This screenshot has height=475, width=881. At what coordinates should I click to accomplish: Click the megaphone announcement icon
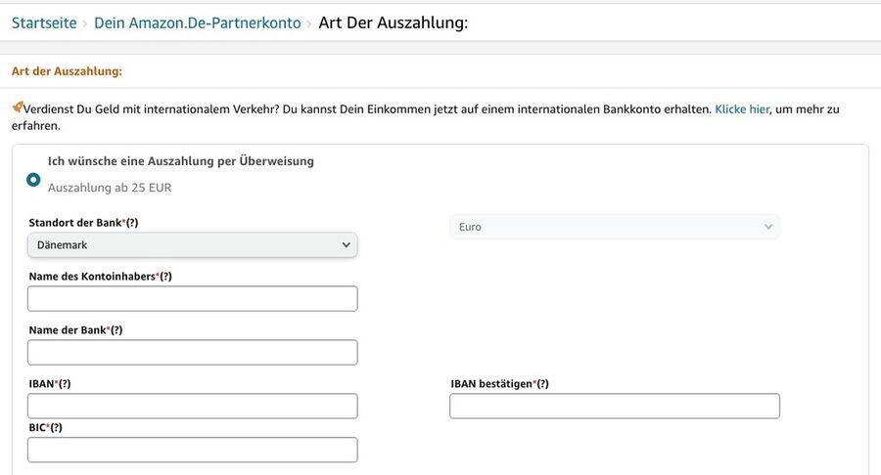click(x=17, y=108)
